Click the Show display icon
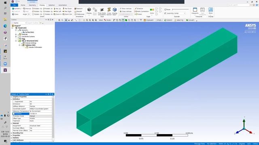Viewport: 259px width, 145px height. click(x=210, y=11)
